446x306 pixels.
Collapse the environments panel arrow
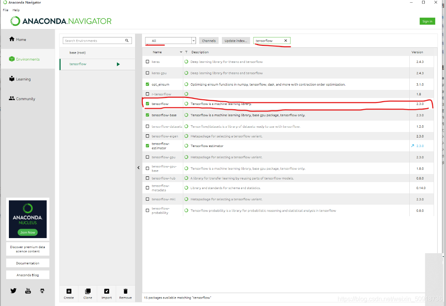click(x=139, y=168)
